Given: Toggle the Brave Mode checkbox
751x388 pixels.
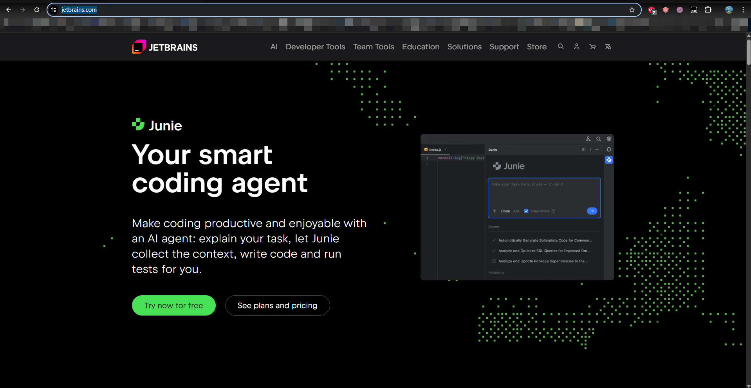Looking at the screenshot, I should click(526, 211).
